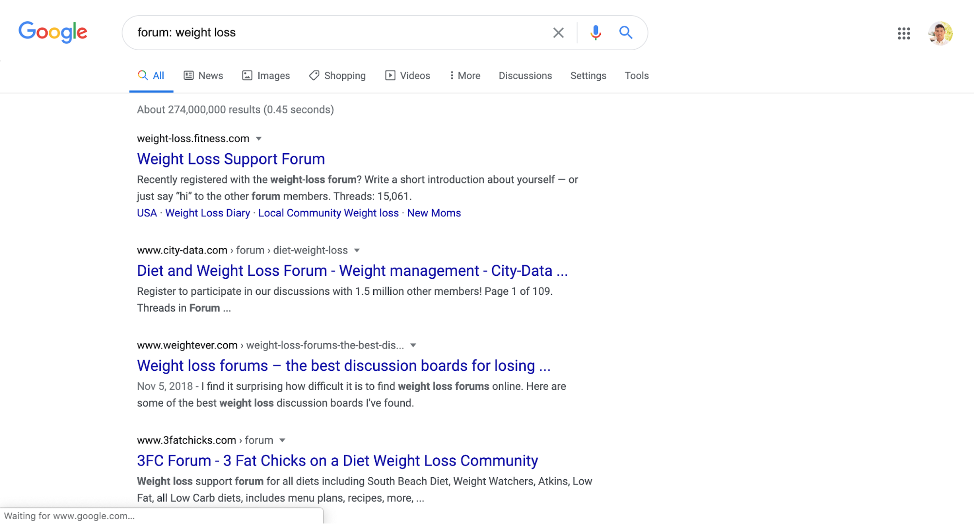Open the 3FC Forum 3 Fat Chicks result
974x524 pixels.
(337, 461)
